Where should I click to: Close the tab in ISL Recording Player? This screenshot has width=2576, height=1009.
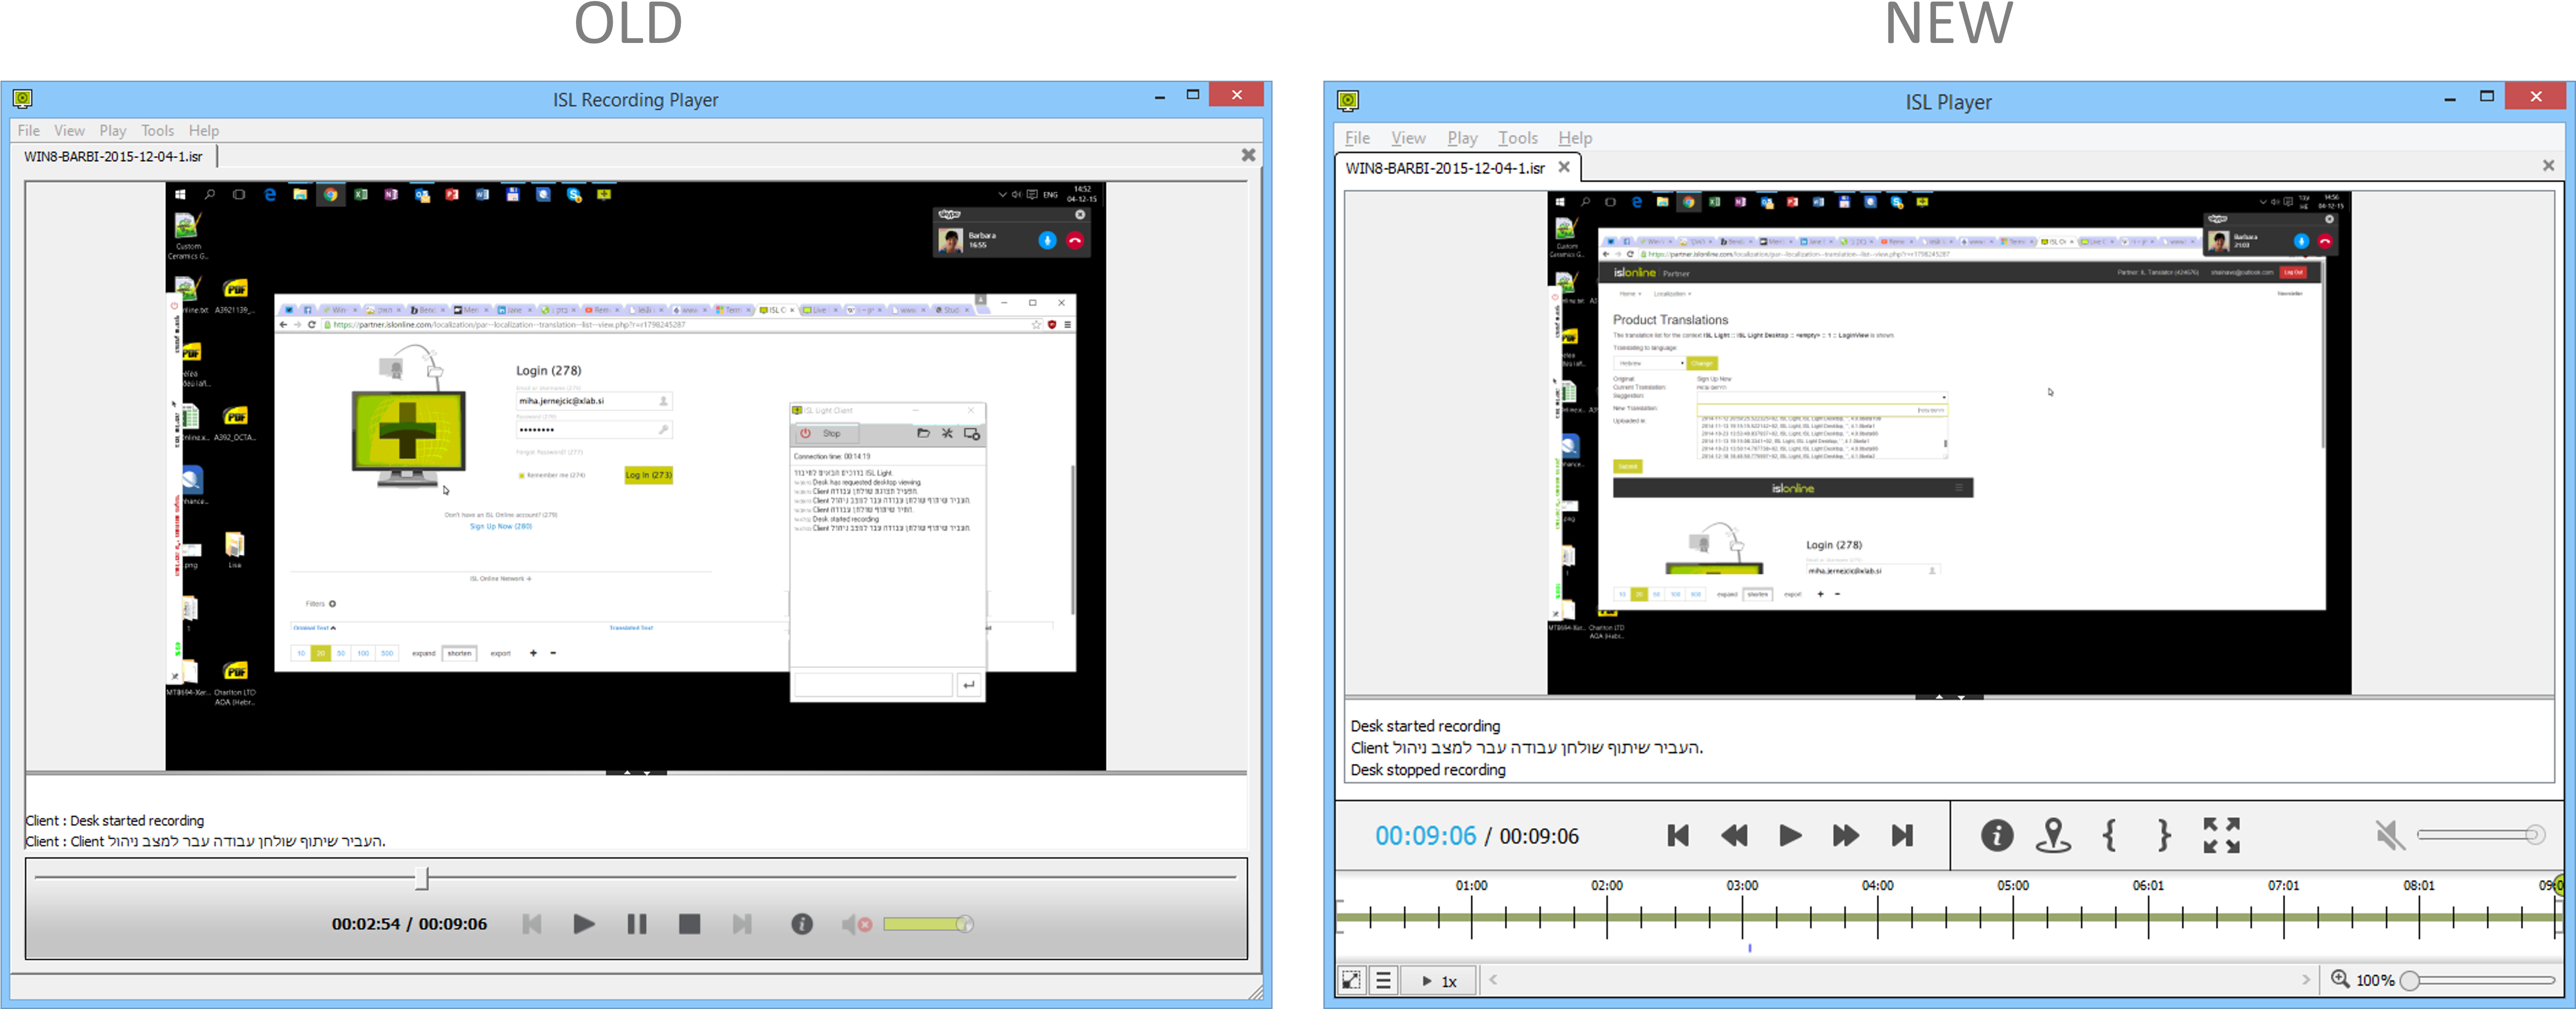(x=1248, y=155)
